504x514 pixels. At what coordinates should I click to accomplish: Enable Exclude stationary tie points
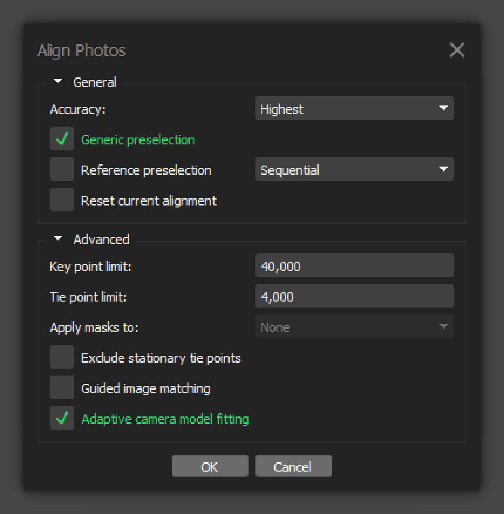pyautogui.click(x=62, y=358)
